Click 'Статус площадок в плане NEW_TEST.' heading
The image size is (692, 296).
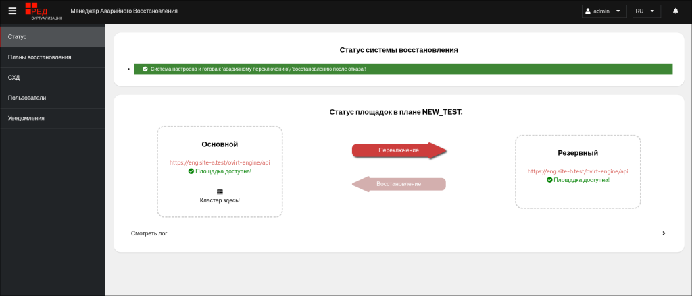(x=396, y=112)
